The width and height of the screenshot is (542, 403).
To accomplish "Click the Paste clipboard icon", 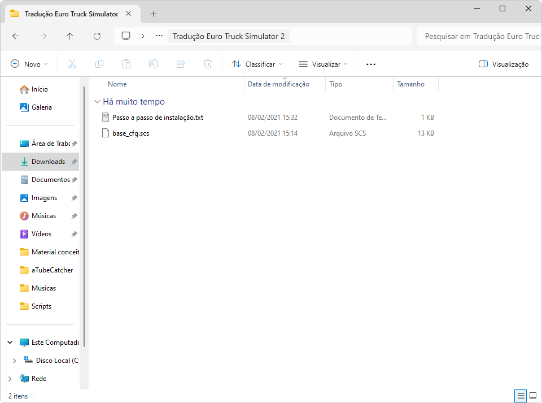I will pos(126,64).
